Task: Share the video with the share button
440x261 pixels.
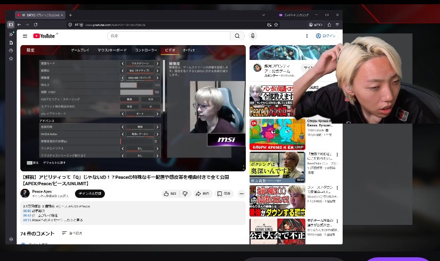Action: coord(202,194)
